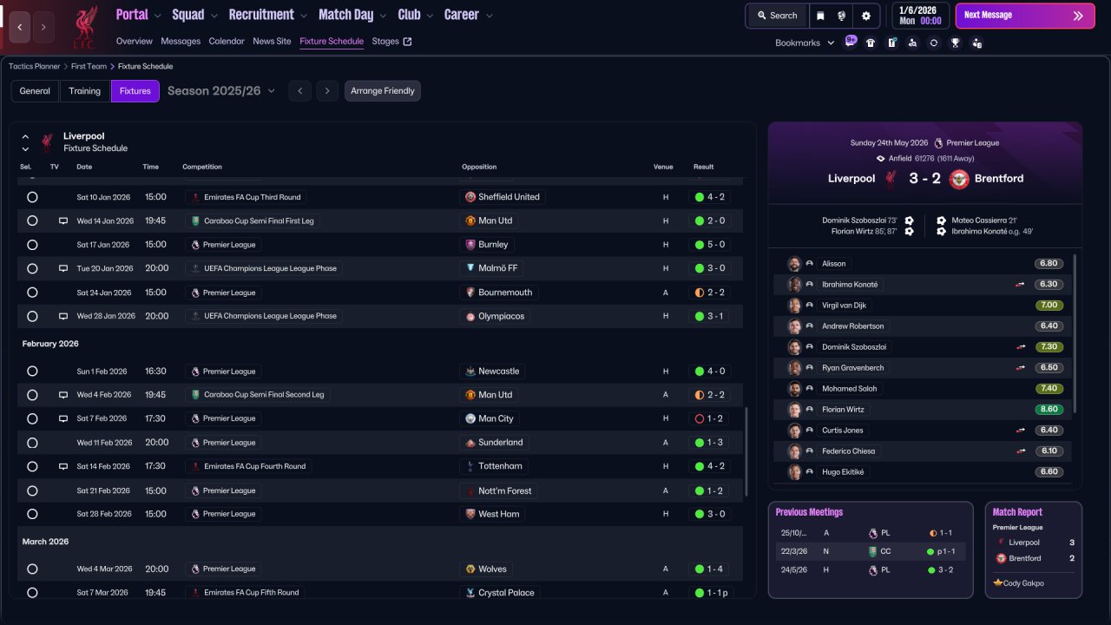Click the stadium icon next to Anfield
1111x625 pixels.
(881, 159)
